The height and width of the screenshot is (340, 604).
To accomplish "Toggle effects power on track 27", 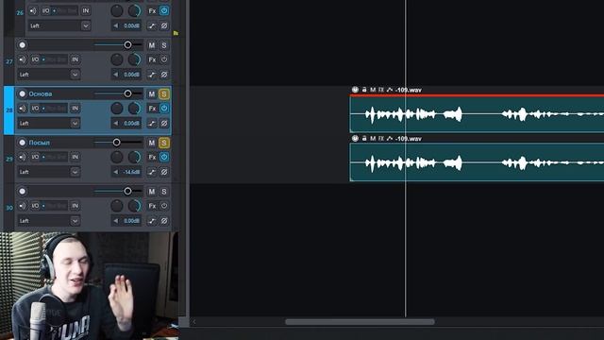I will click(164, 59).
